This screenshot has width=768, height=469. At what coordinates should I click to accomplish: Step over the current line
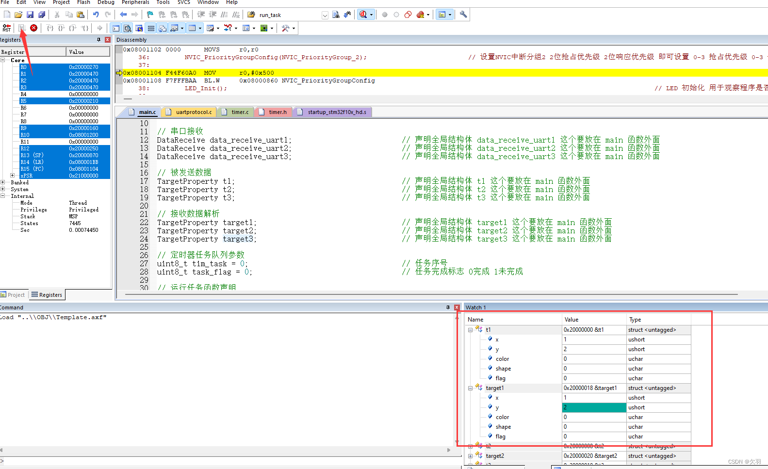[x=61, y=28]
